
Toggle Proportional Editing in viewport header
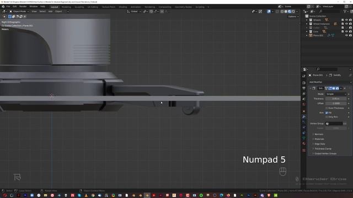click(162, 12)
